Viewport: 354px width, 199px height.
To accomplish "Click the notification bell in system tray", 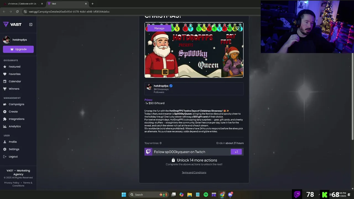I will pos(349,195).
